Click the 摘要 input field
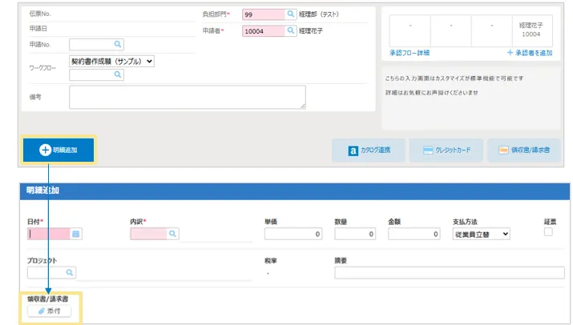 click(x=450, y=272)
